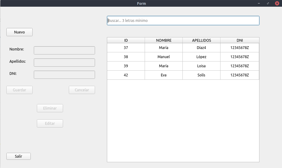Click the Manuel name cell
Image resolution: width=282 pixels, height=168 pixels.
coord(164,57)
